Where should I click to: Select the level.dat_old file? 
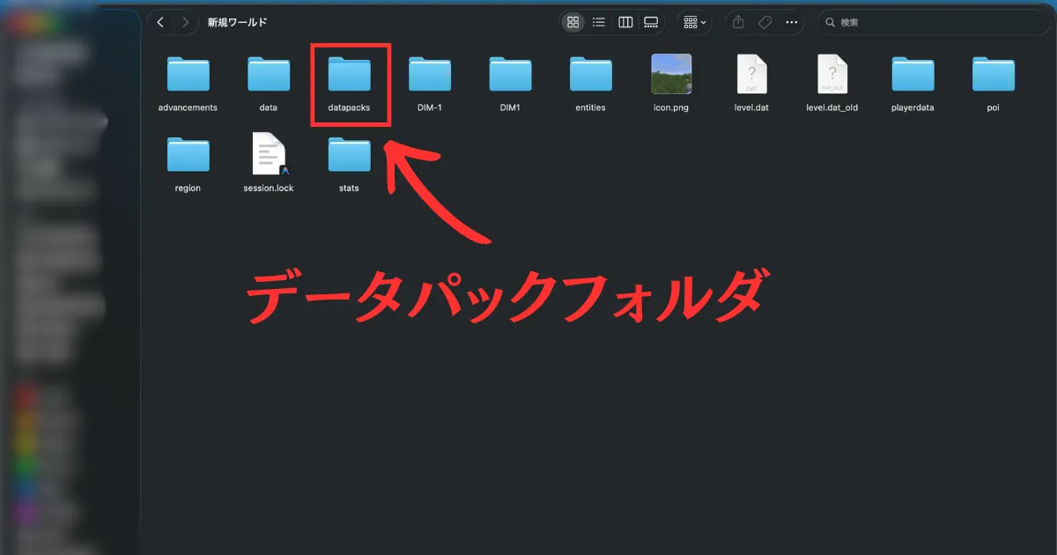coord(832,76)
